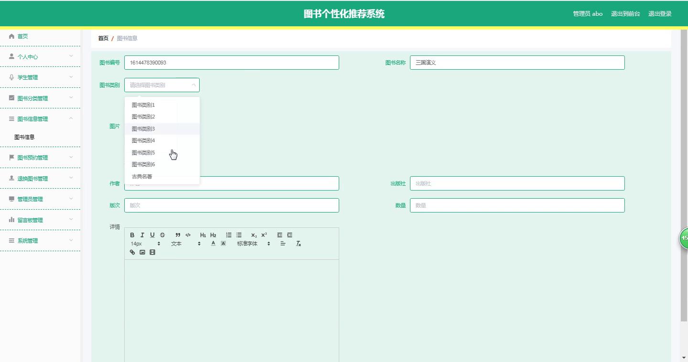Screen dimensions: 688x362
Task: Choose 图书类别3 in the dropdown list
Action: 143,129
